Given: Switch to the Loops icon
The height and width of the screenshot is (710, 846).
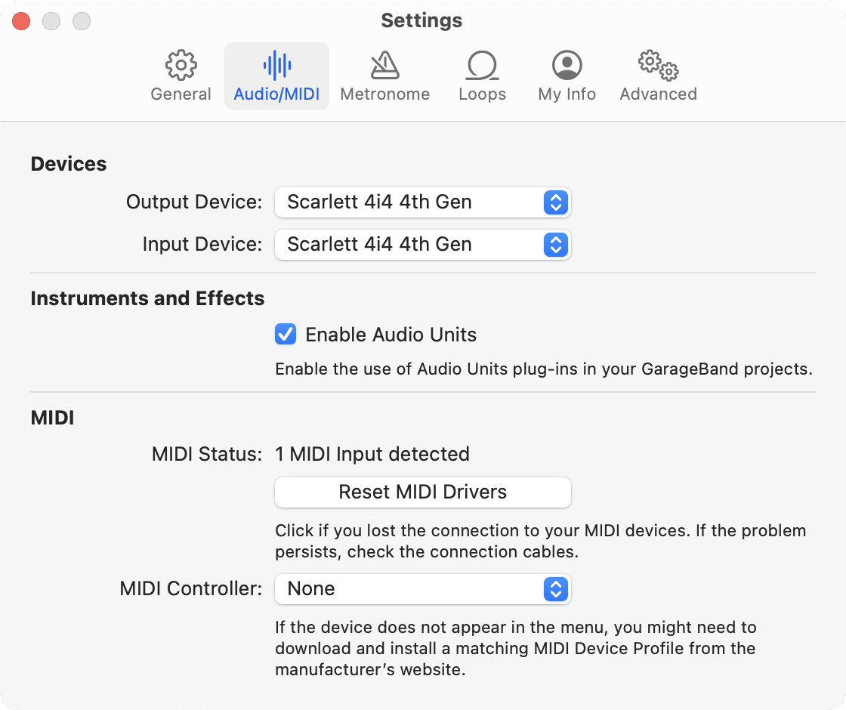Looking at the screenshot, I should click(482, 66).
